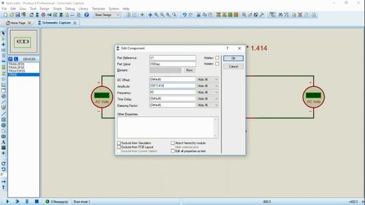
Task: Start simulation with the Play button
Action: point(7,201)
